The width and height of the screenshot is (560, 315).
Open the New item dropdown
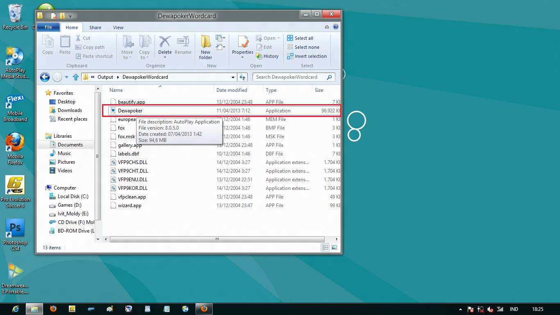[221, 38]
